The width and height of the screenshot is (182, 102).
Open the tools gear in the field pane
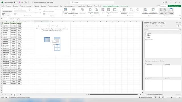(x=179, y=26)
